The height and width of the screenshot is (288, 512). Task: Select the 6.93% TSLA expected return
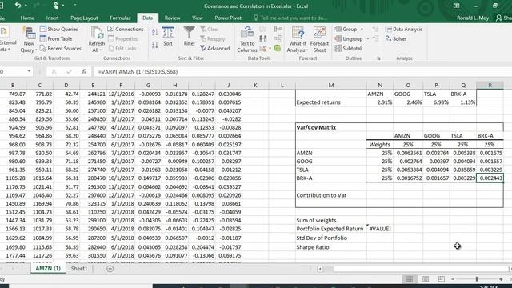click(436, 102)
